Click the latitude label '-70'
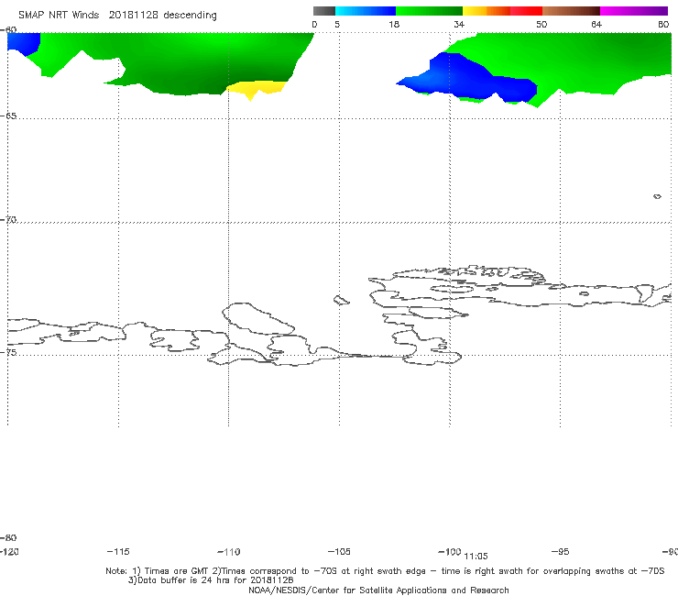This screenshot has width=678, height=596. (x=8, y=220)
